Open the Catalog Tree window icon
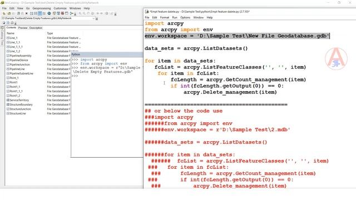 point(55,13)
